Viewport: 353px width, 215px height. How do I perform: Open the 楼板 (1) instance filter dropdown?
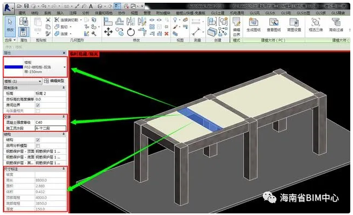tap(23, 81)
